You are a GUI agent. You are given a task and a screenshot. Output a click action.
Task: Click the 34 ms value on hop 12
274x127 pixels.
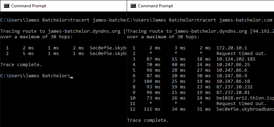point(179,109)
